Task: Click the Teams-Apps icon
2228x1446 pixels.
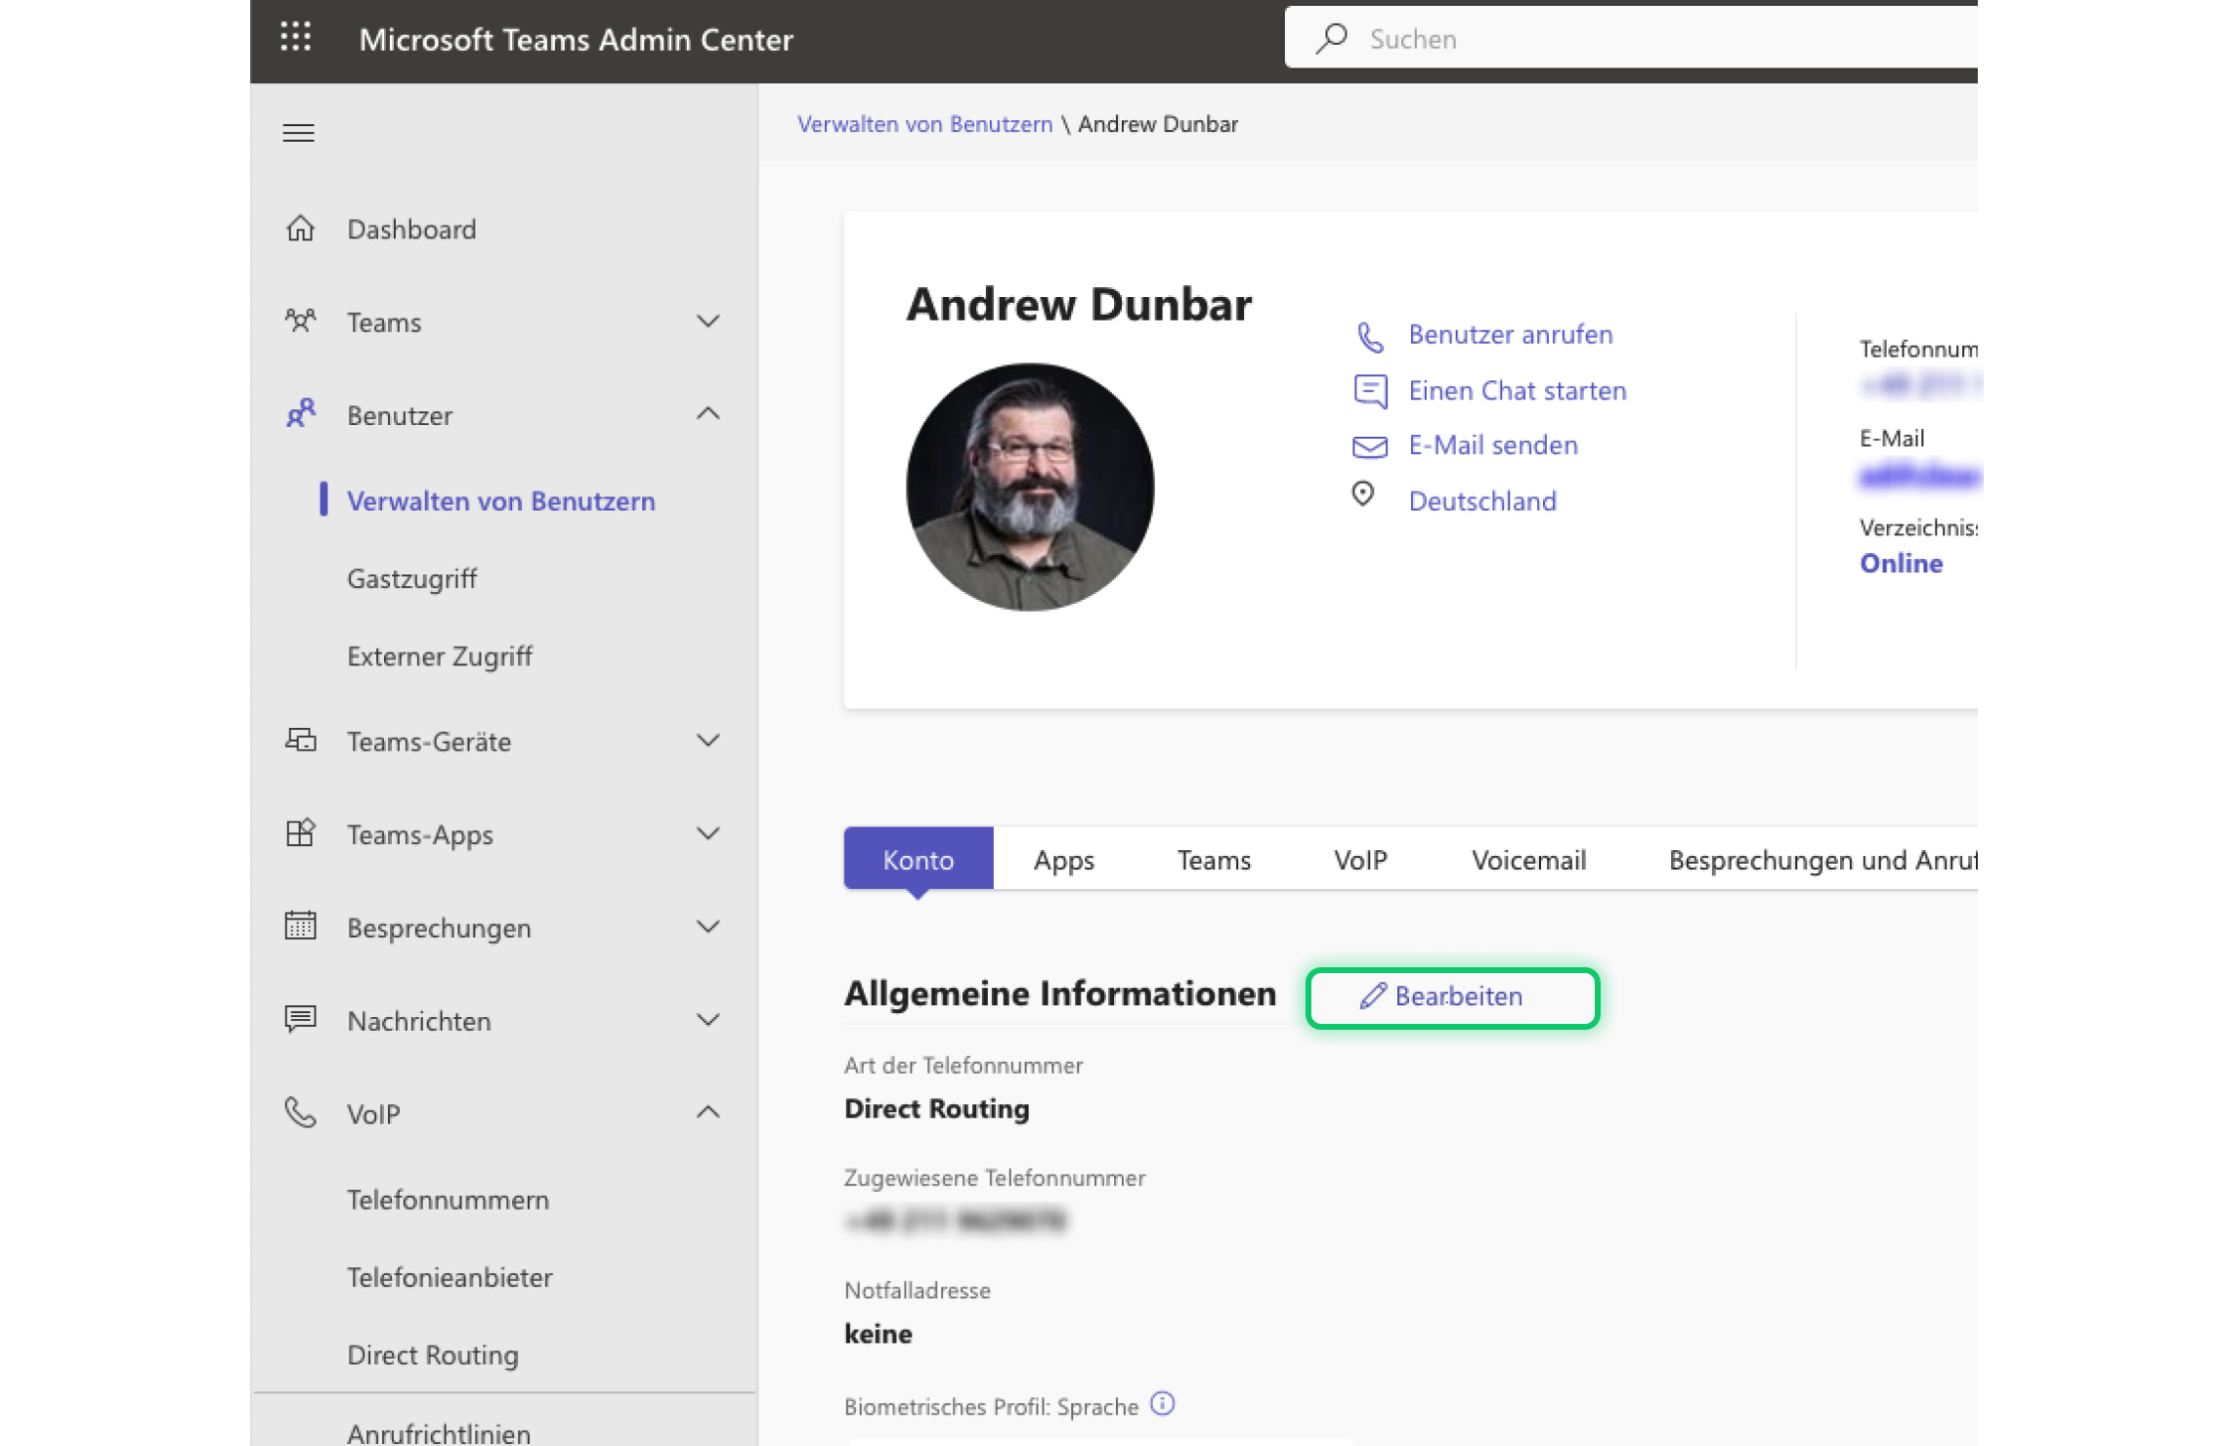Action: point(300,833)
